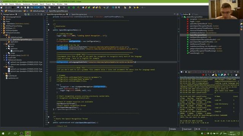Collapse the SpeechRecognizerMain class in Outline
Screen dimensions: 243x136
coord(182,17)
